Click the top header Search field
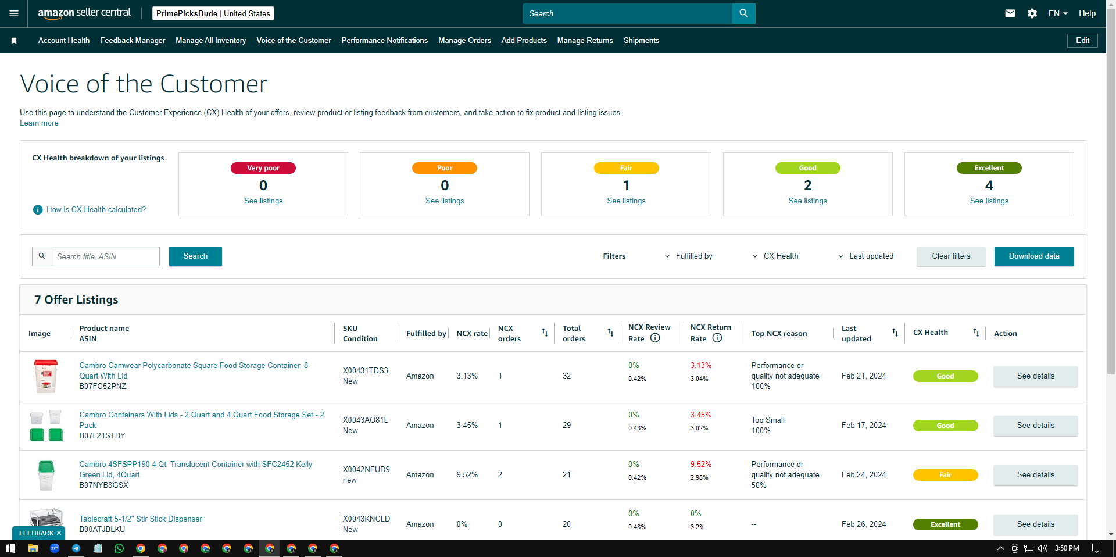This screenshot has height=557, width=1116. point(628,13)
